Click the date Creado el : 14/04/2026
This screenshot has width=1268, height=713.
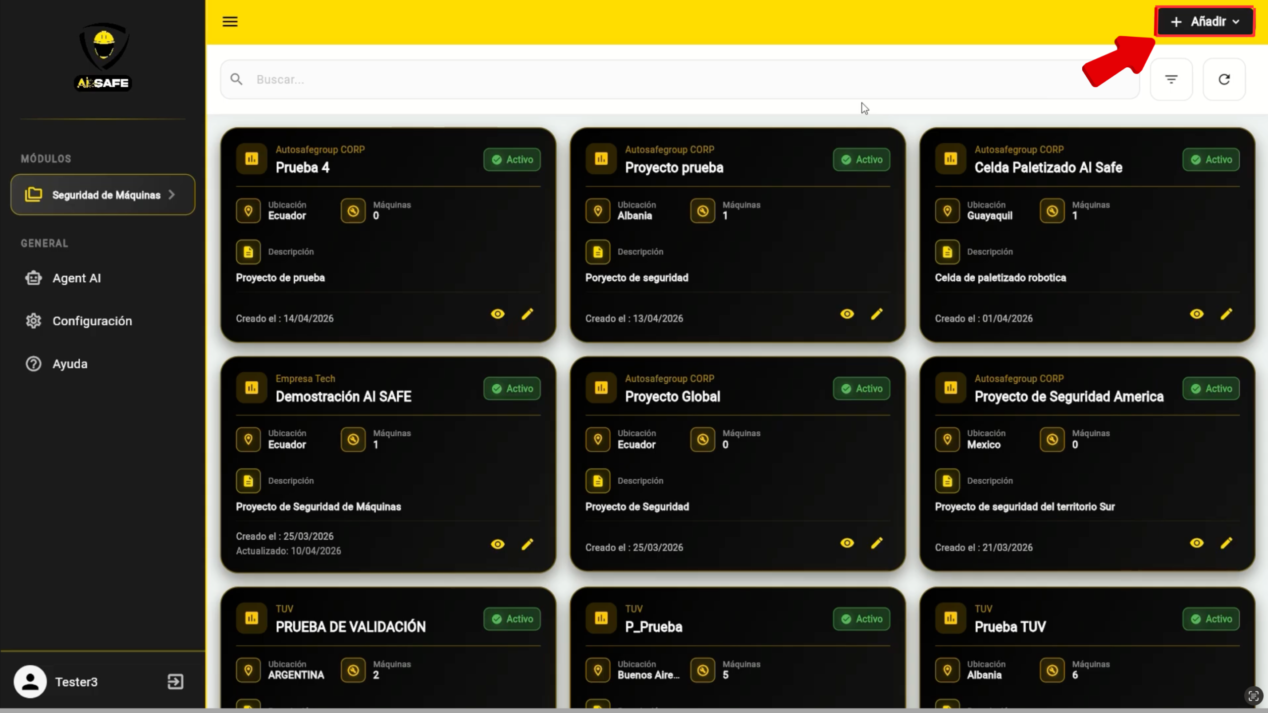(x=285, y=318)
